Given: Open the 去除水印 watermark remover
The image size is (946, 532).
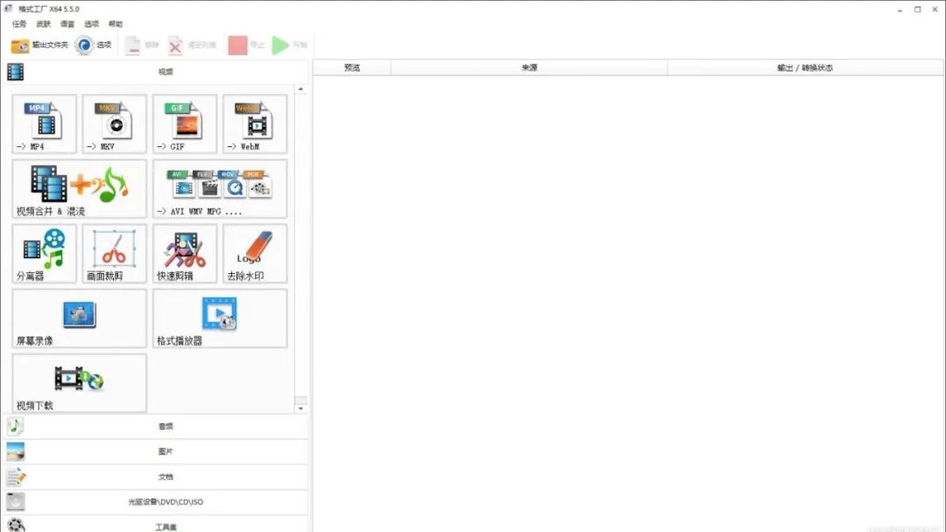Looking at the screenshot, I should (x=255, y=254).
